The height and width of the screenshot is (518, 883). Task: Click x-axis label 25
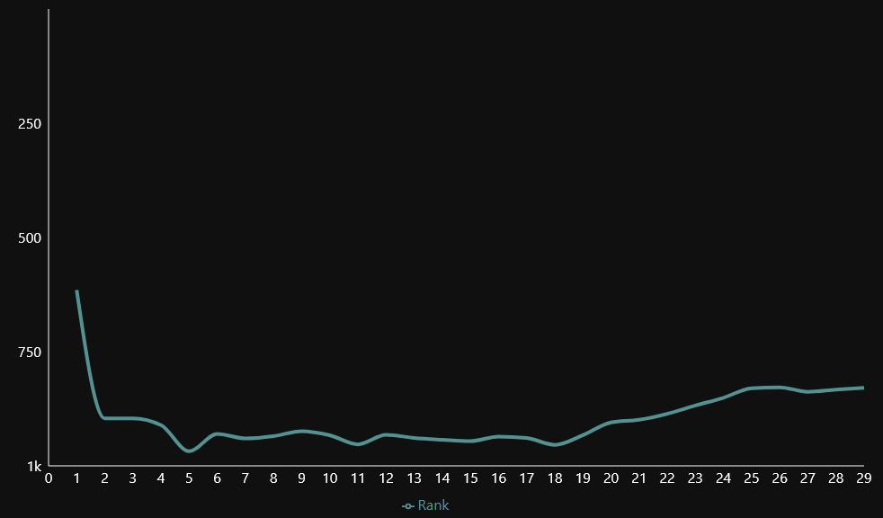pos(751,478)
